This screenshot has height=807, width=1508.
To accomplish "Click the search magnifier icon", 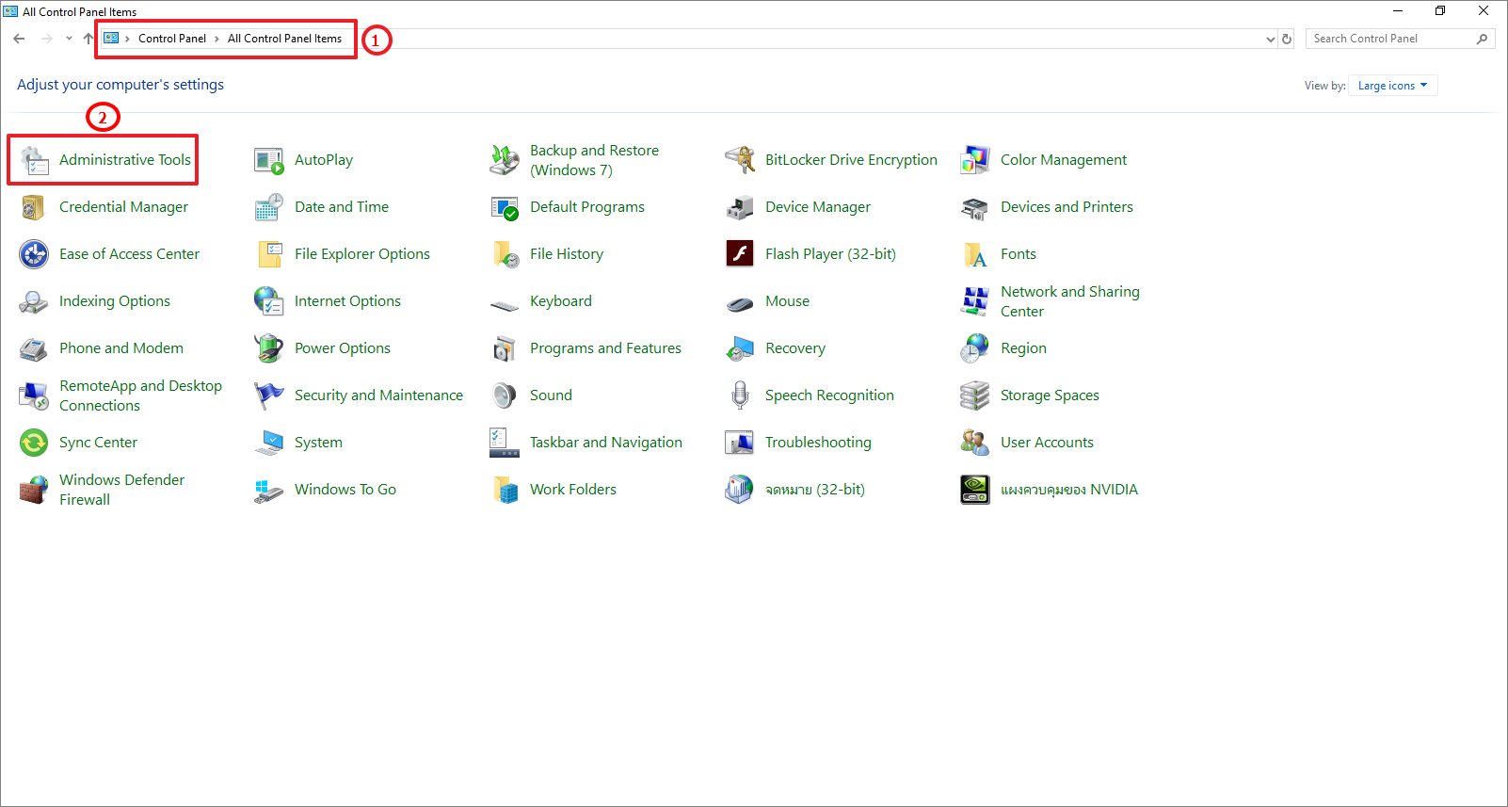I will coord(1482,39).
